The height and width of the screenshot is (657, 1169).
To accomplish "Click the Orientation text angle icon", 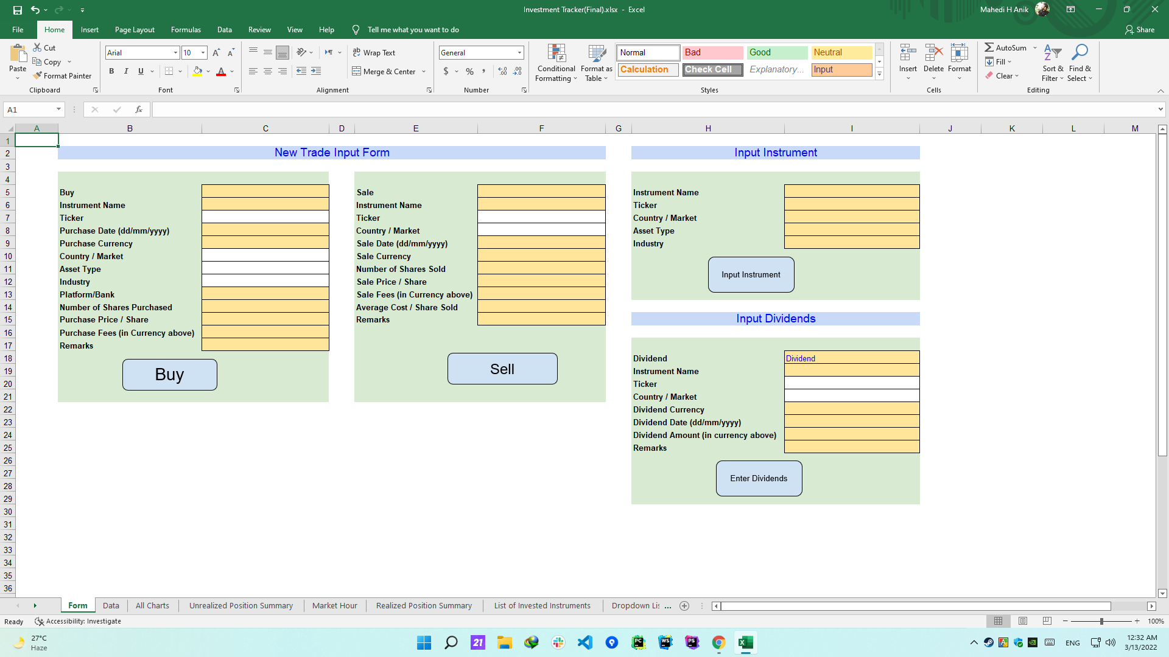I will [301, 53].
